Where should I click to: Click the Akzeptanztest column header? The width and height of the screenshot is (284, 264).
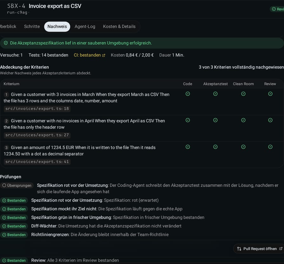pos(215,84)
